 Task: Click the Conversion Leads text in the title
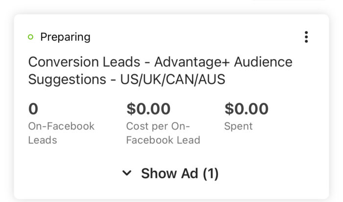tap(84, 62)
